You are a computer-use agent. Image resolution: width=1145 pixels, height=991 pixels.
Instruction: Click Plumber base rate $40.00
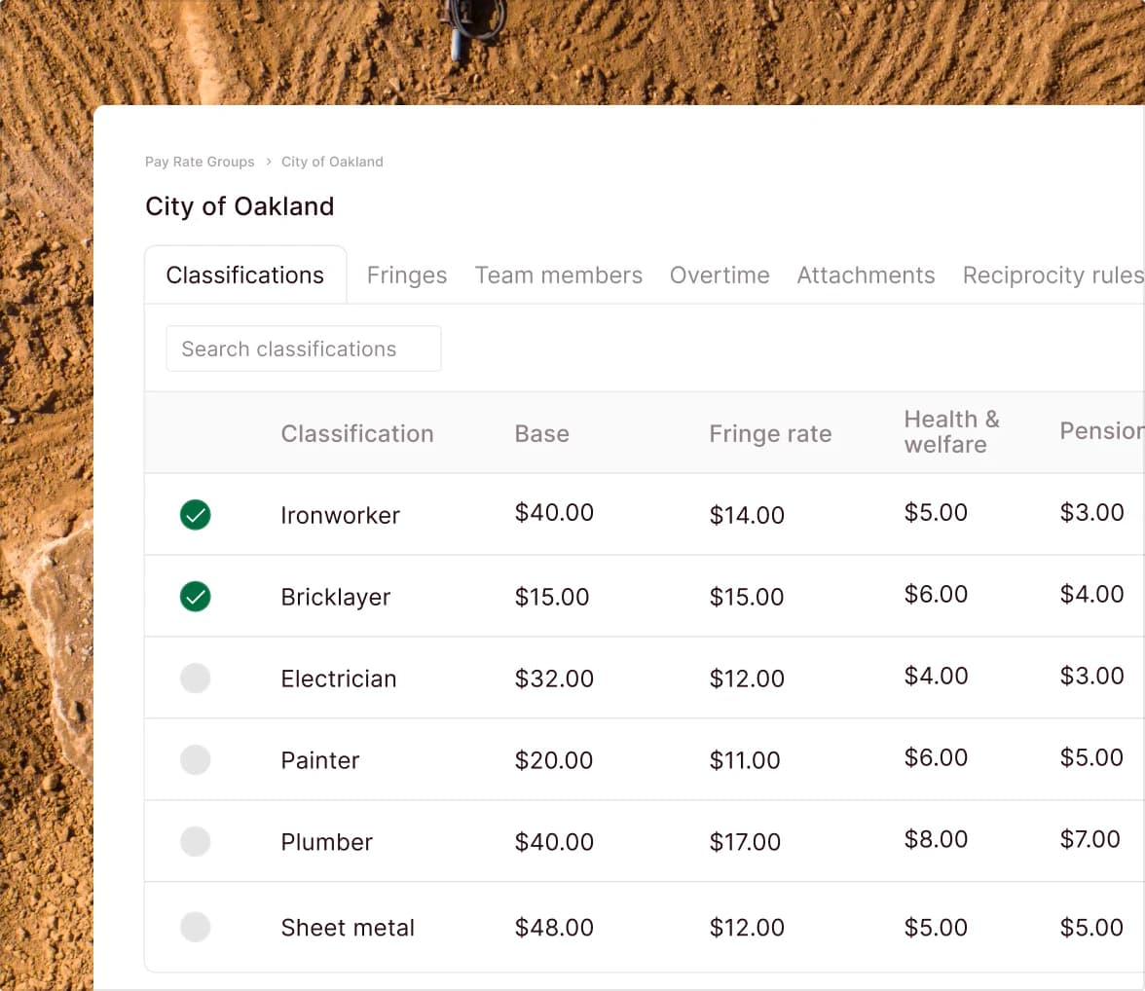pyautogui.click(x=554, y=842)
